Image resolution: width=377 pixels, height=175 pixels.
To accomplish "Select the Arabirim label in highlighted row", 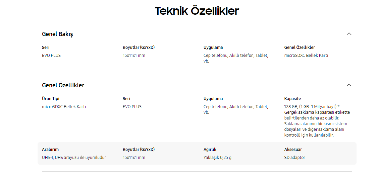I will click(50, 150).
